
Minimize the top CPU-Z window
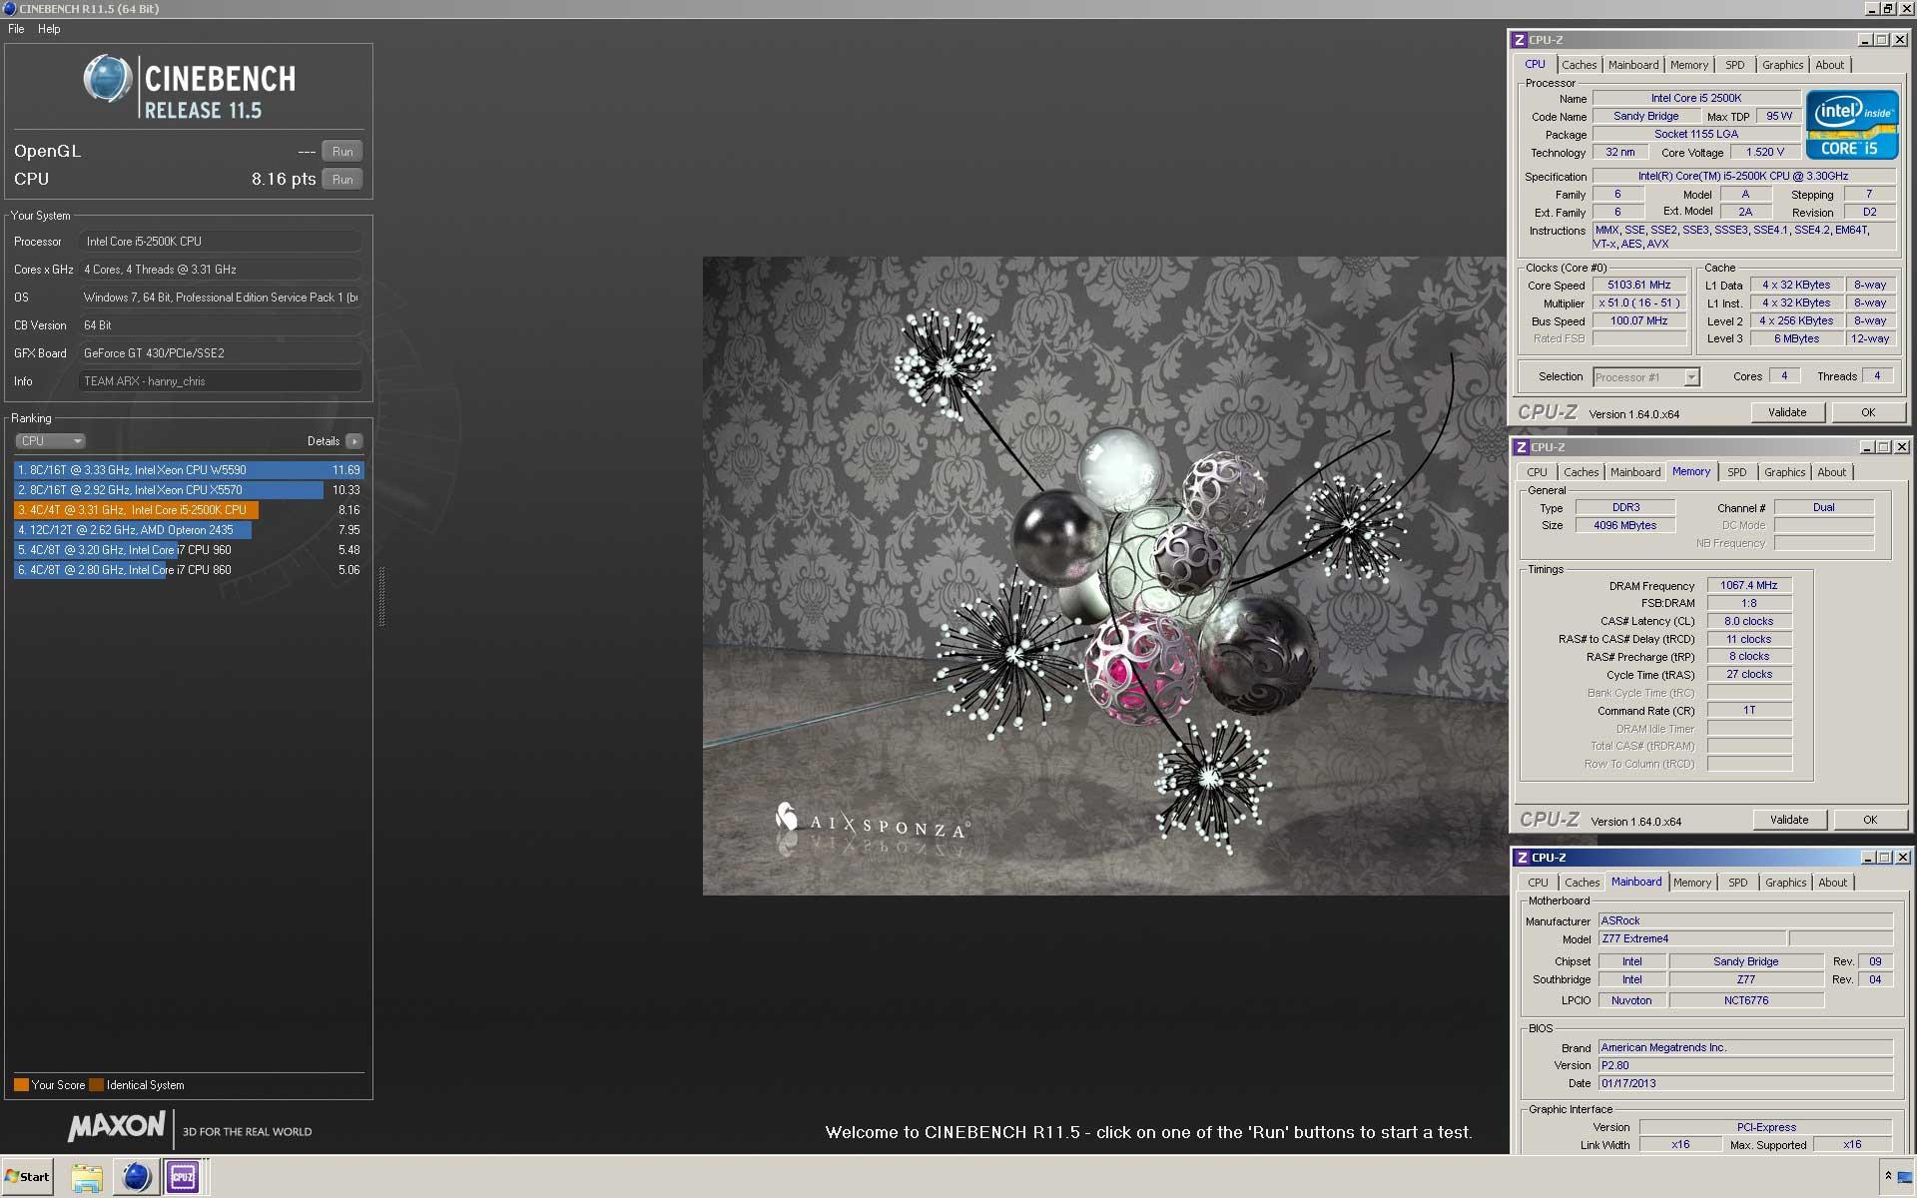click(x=1864, y=40)
